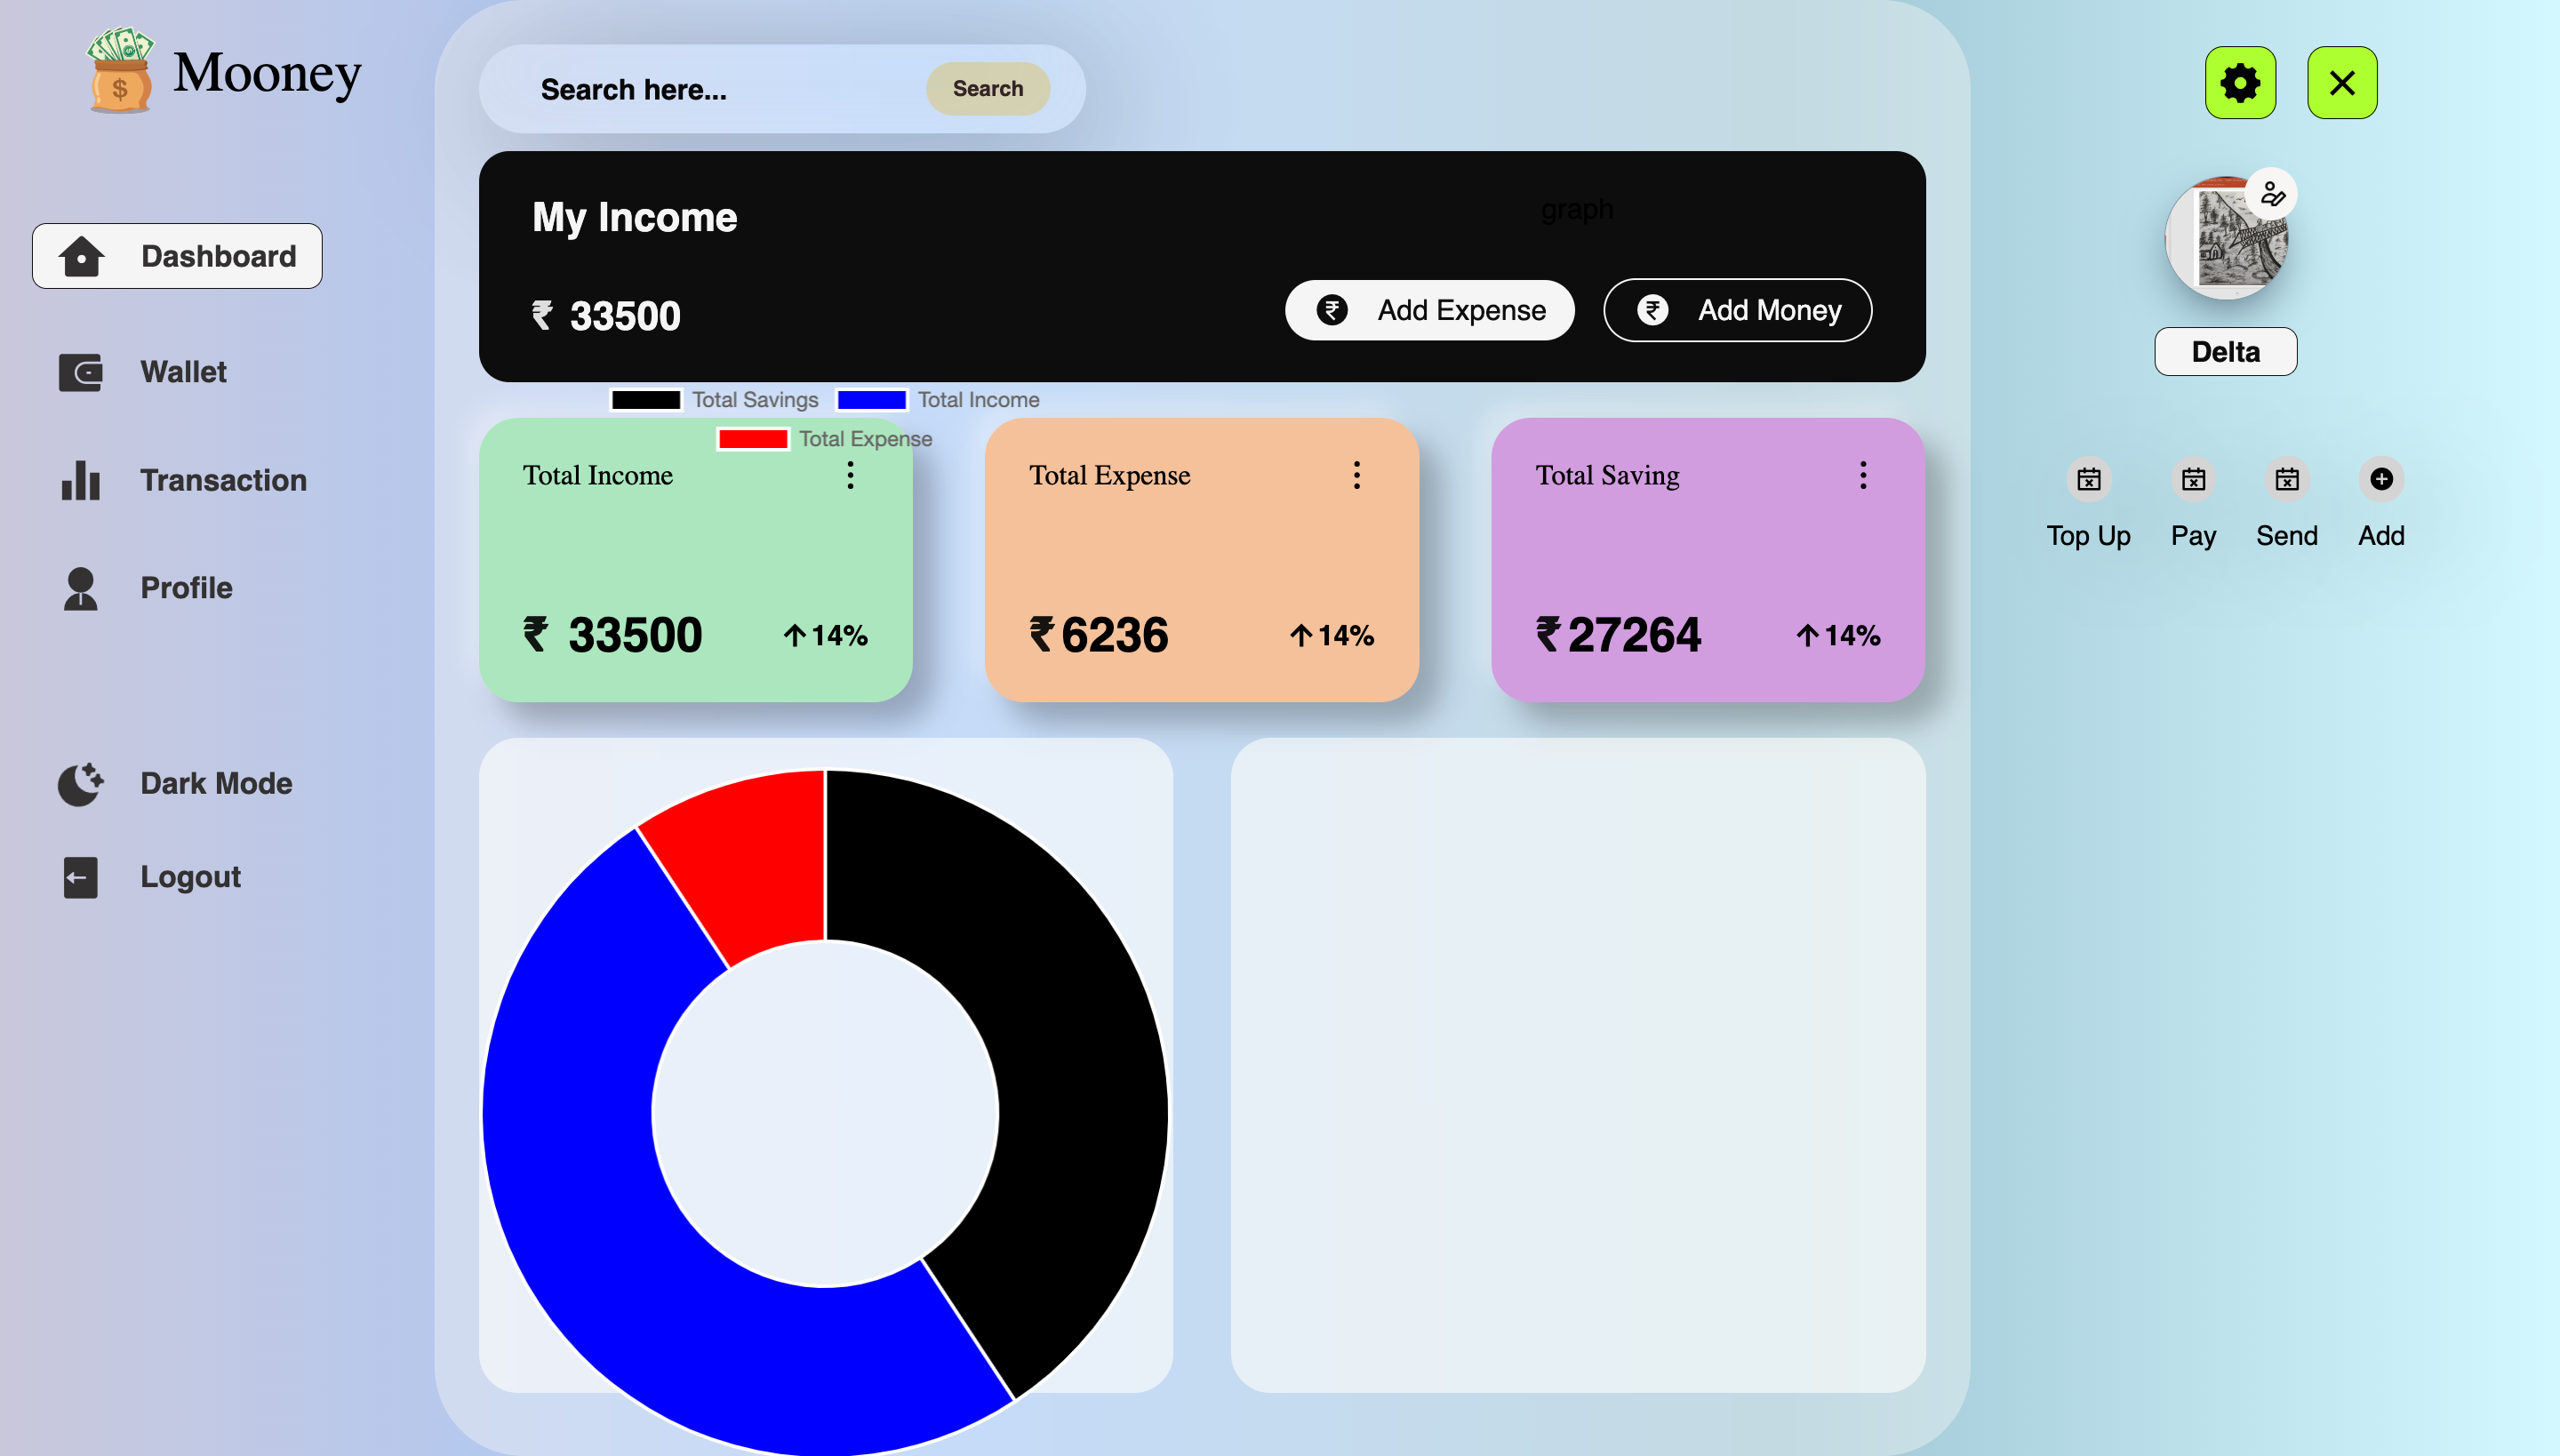Open the Total Expense card's options menu
This screenshot has height=1456, width=2560.
(x=1356, y=475)
